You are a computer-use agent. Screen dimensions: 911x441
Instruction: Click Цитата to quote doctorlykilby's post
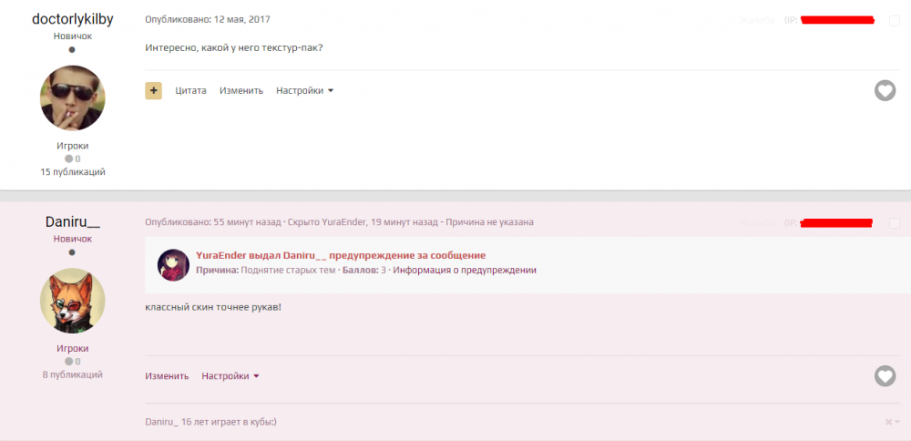(x=190, y=90)
